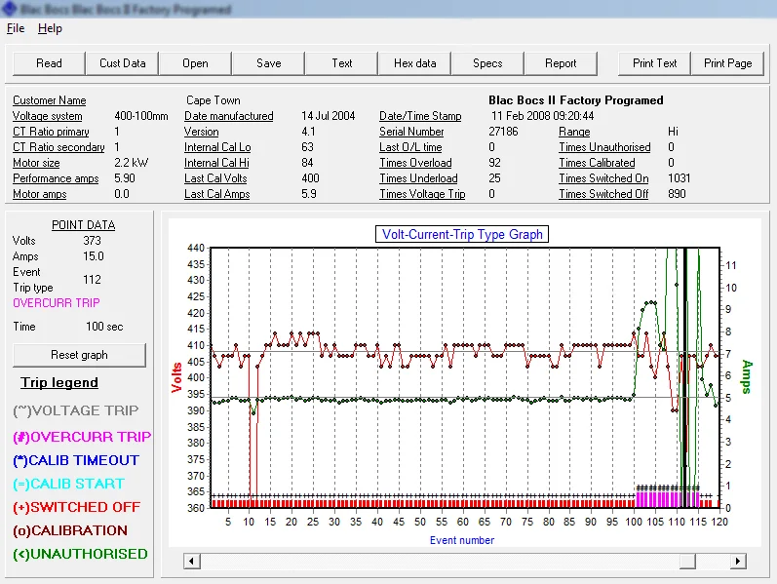Image resolution: width=777 pixels, height=584 pixels.
Task: Click the Hex data button
Action: [414, 63]
